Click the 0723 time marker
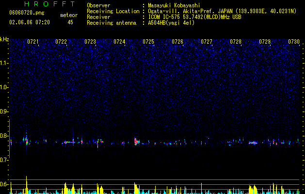This screenshot has width=305, height=194. (90, 42)
